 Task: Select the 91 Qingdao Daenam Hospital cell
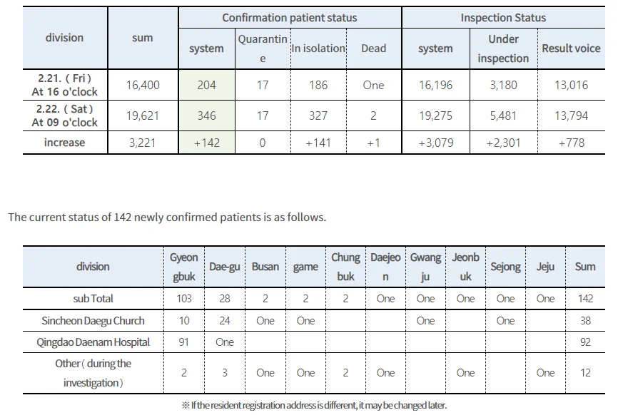pos(184,342)
